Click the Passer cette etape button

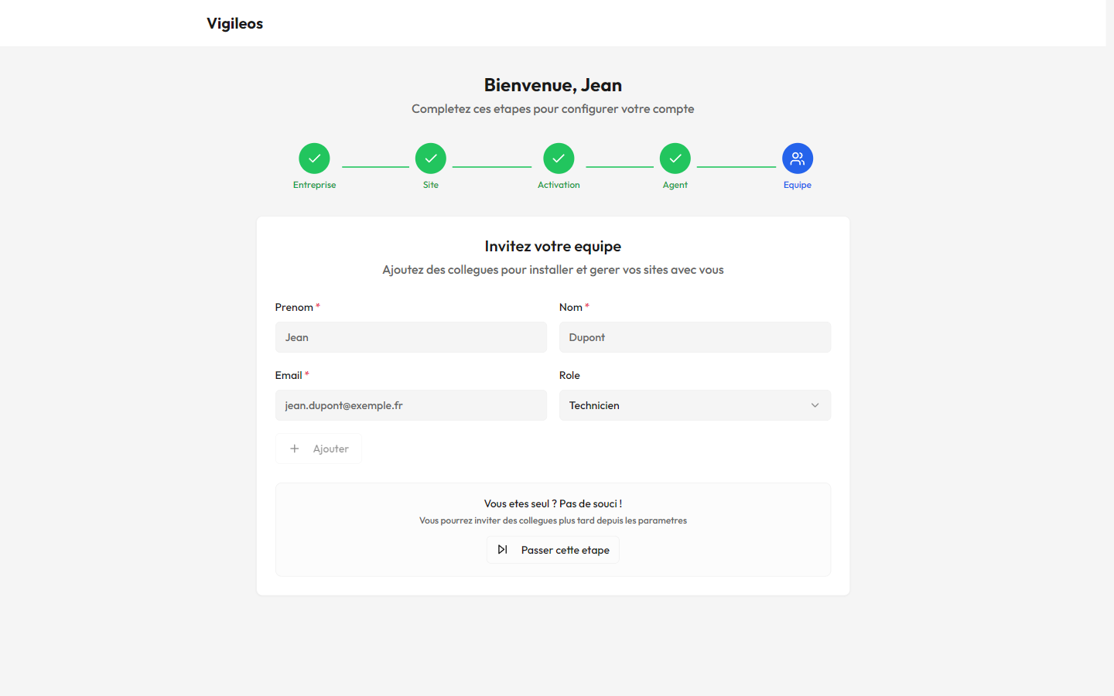pyautogui.click(x=553, y=550)
